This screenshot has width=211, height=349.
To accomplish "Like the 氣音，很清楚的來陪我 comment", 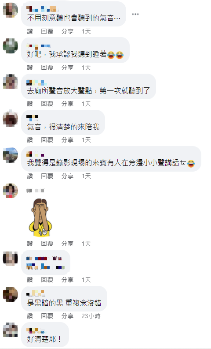I will (x=30, y=140).
